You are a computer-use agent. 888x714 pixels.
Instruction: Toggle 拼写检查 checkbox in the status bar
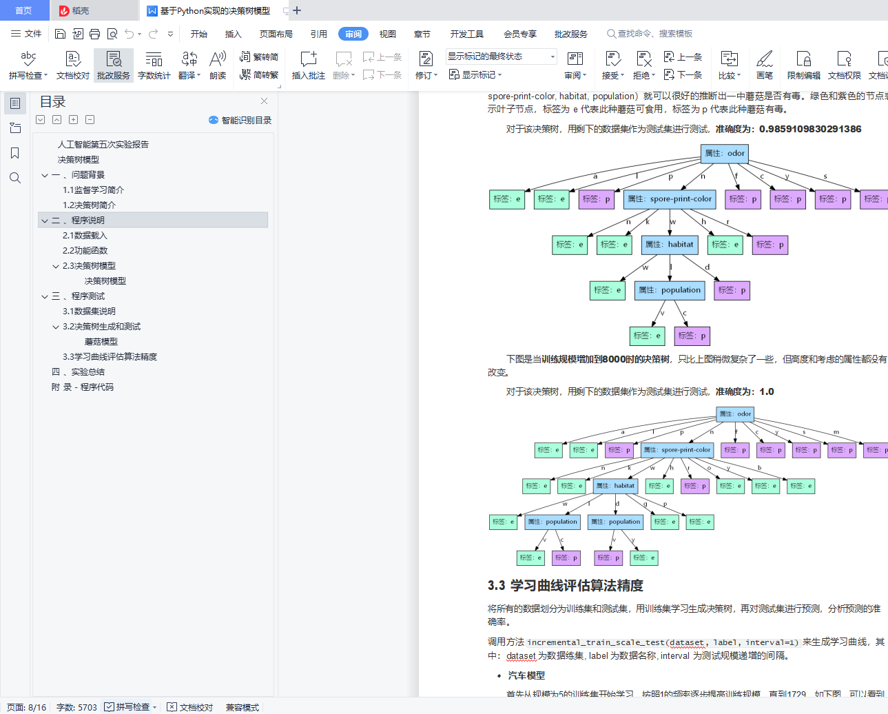pos(109,707)
